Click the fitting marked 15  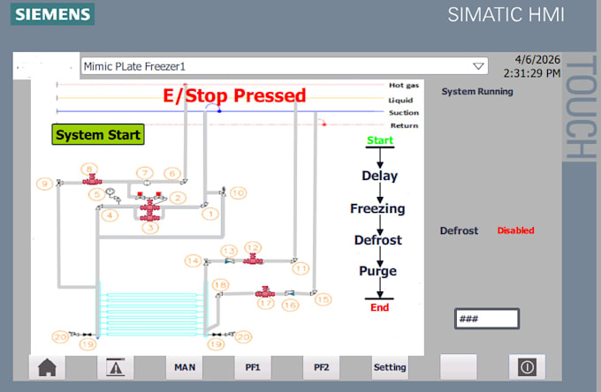click(x=314, y=292)
